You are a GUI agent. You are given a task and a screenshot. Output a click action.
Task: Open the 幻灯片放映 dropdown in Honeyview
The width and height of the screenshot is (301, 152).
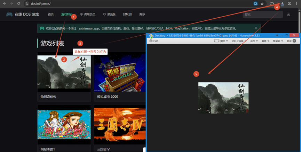click(x=239, y=41)
